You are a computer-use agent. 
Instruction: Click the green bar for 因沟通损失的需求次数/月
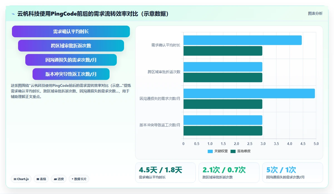(223, 104)
